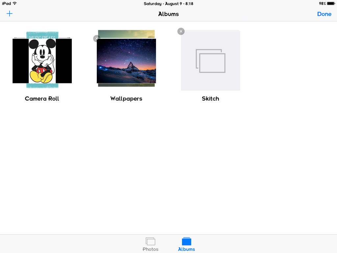Open the Wallpapers album thumbnail

(126, 59)
